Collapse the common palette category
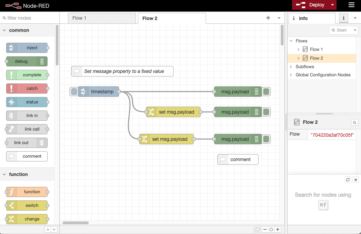The image size is (361, 234). point(4,30)
